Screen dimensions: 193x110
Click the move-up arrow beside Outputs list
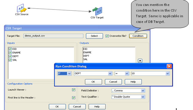(x=140, y=61)
